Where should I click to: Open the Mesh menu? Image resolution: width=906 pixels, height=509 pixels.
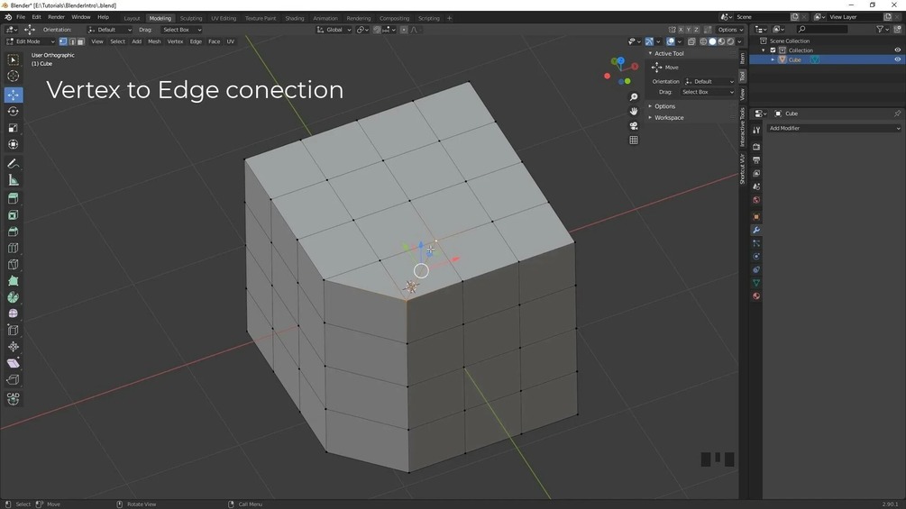coord(154,41)
